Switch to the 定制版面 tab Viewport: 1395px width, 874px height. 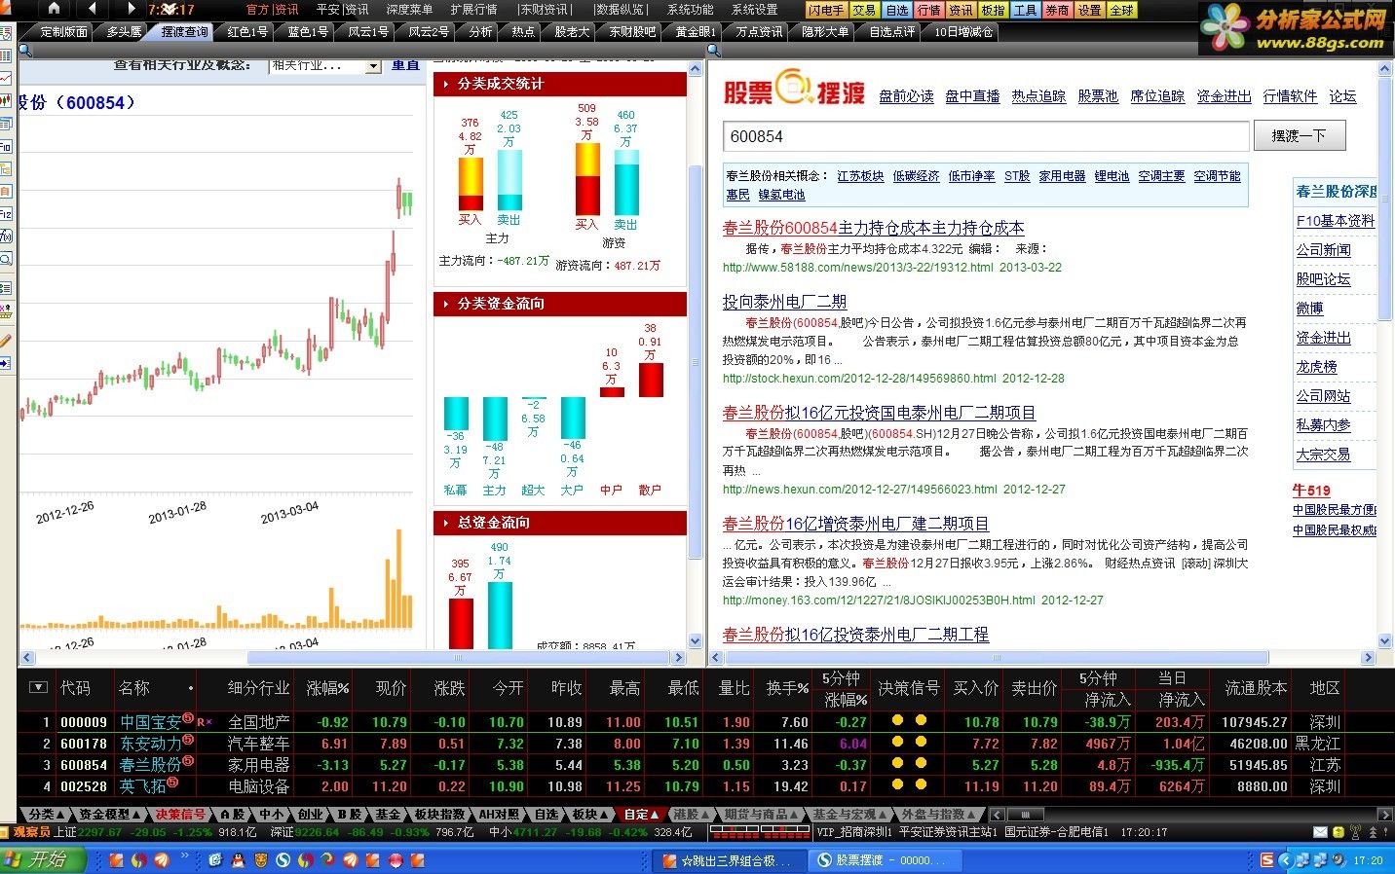pos(62,32)
